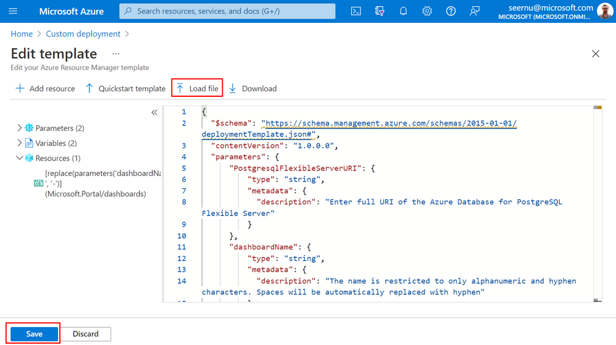Click the editor vertical scrollbar
Screen dimensions: 616x345
(597, 204)
